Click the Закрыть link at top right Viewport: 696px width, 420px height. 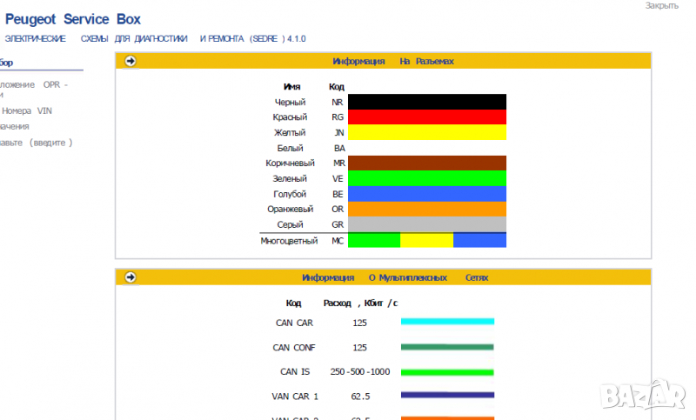(x=661, y=6)
